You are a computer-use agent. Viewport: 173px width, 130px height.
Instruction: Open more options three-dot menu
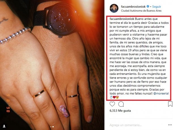pos(170,125)
